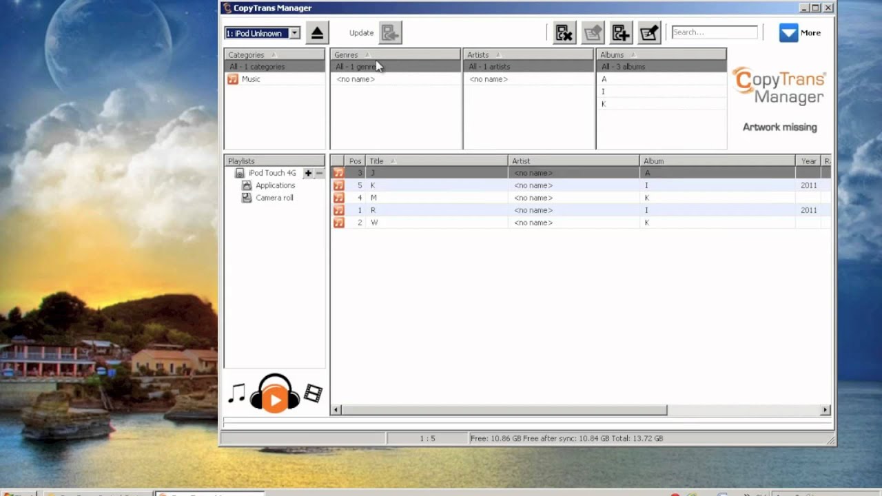Sort tracks by Title column

[437, 161]
